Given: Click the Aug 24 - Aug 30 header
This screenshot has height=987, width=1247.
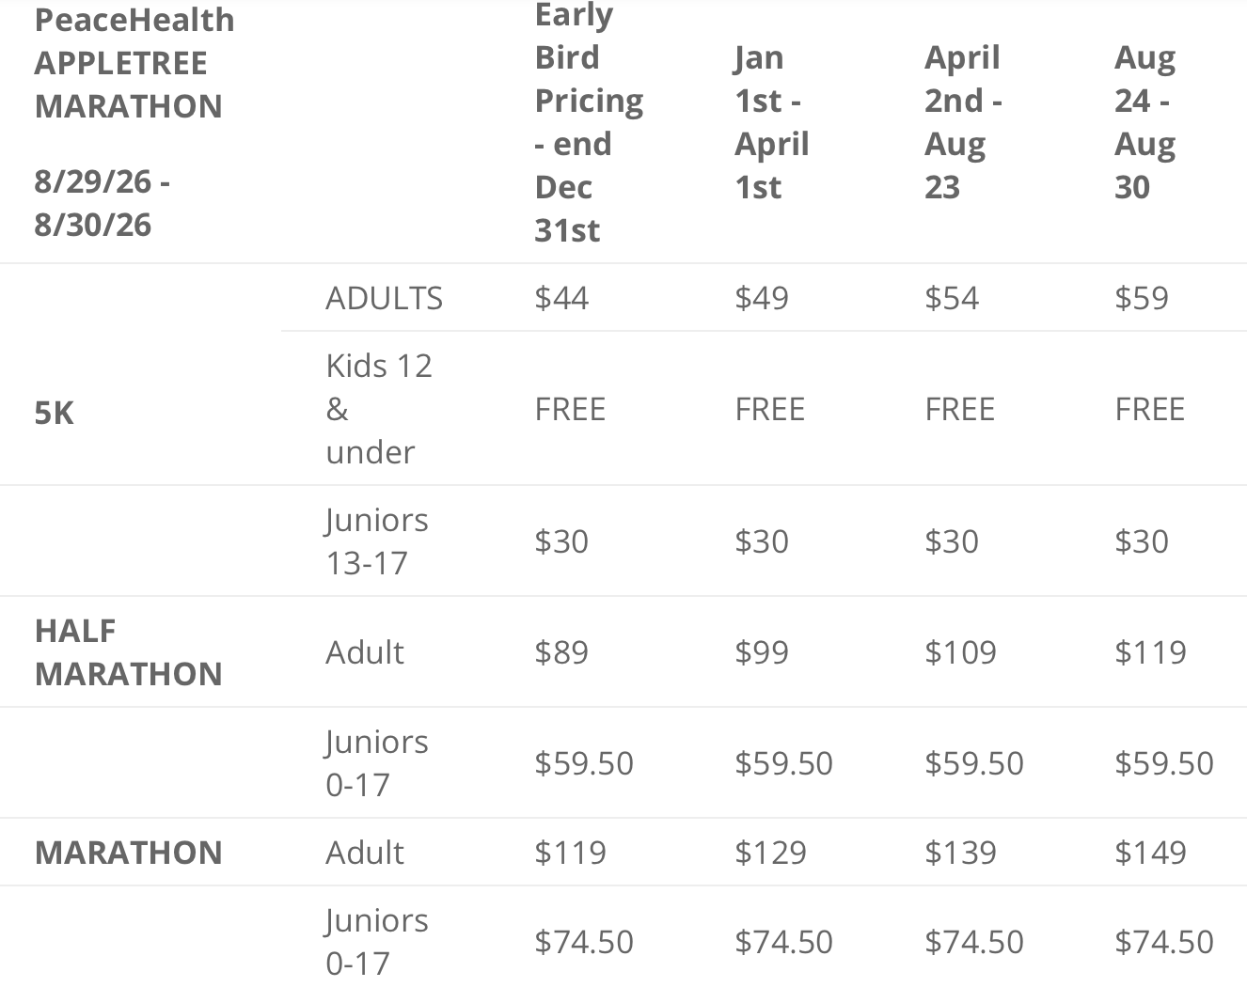Looking at the screenshot, I should (1144, 122).
